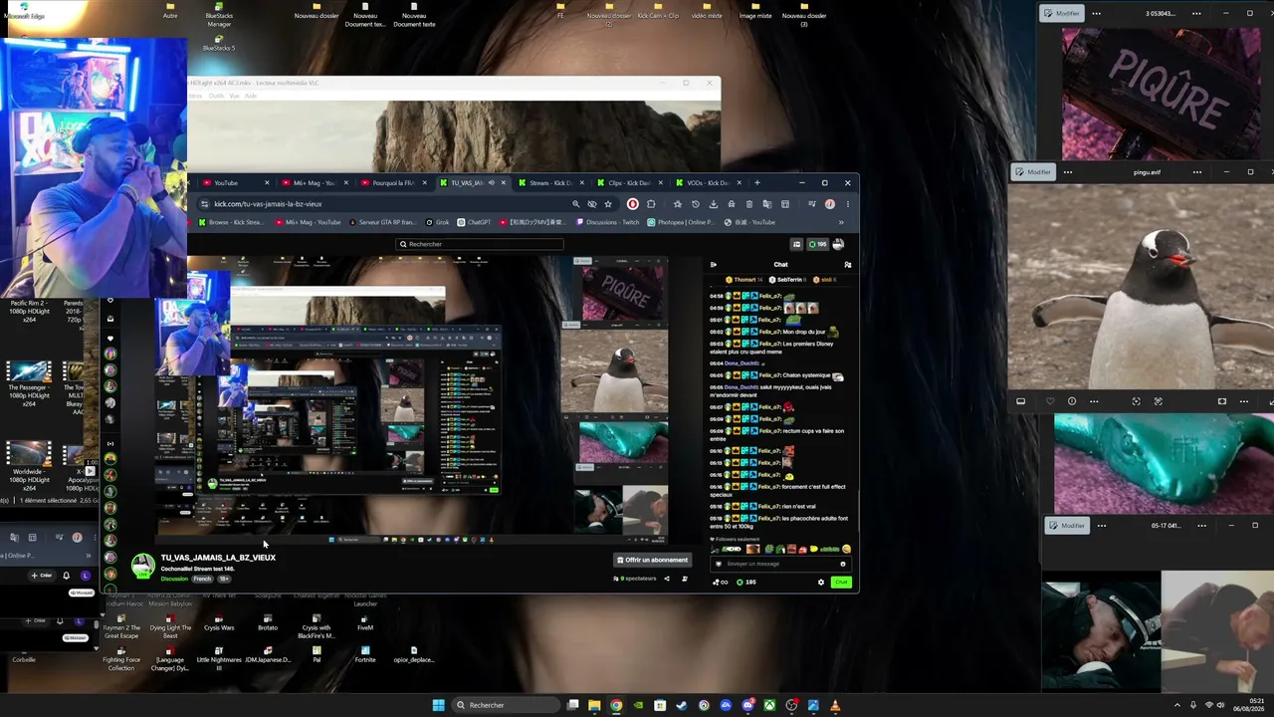Collapse the Kick chat panel arrow
The image size is (1274, 717).
click(x=713, y=265)
